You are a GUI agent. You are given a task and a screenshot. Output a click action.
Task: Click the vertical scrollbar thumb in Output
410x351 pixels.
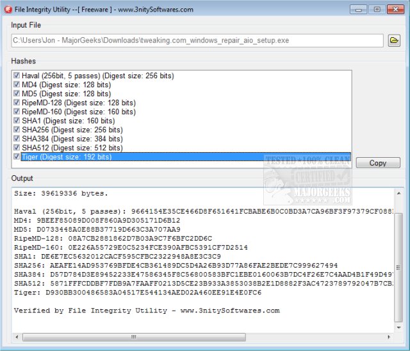pyautogui.click(x=398, y=268)
